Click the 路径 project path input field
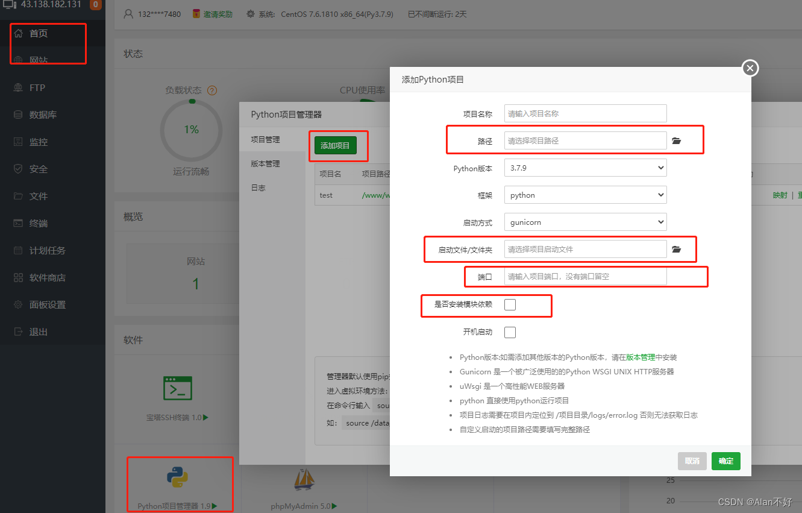This screenshot has height=513, width=802. point(585,140)
